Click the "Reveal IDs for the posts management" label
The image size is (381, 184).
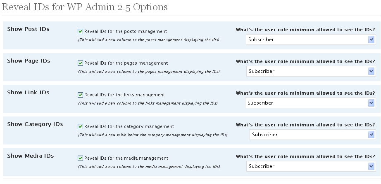tap(126, 31)
